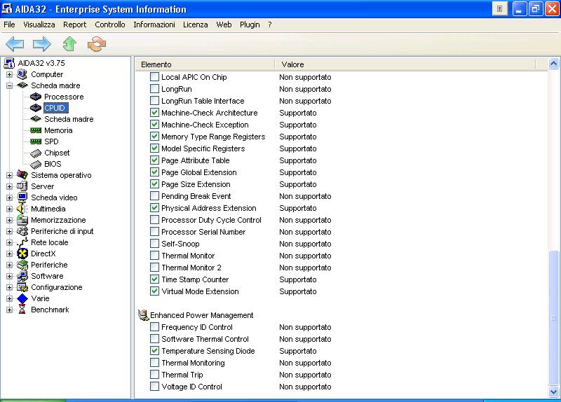The height and width of the screenshot is (402, 561).
Task: Expand the Multimedia tree node
Action: pos(9,209)
